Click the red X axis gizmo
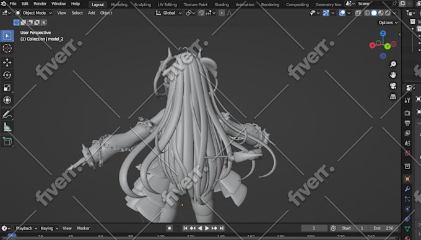The height and width of the screenshot is (240, 421). (373, 46)
